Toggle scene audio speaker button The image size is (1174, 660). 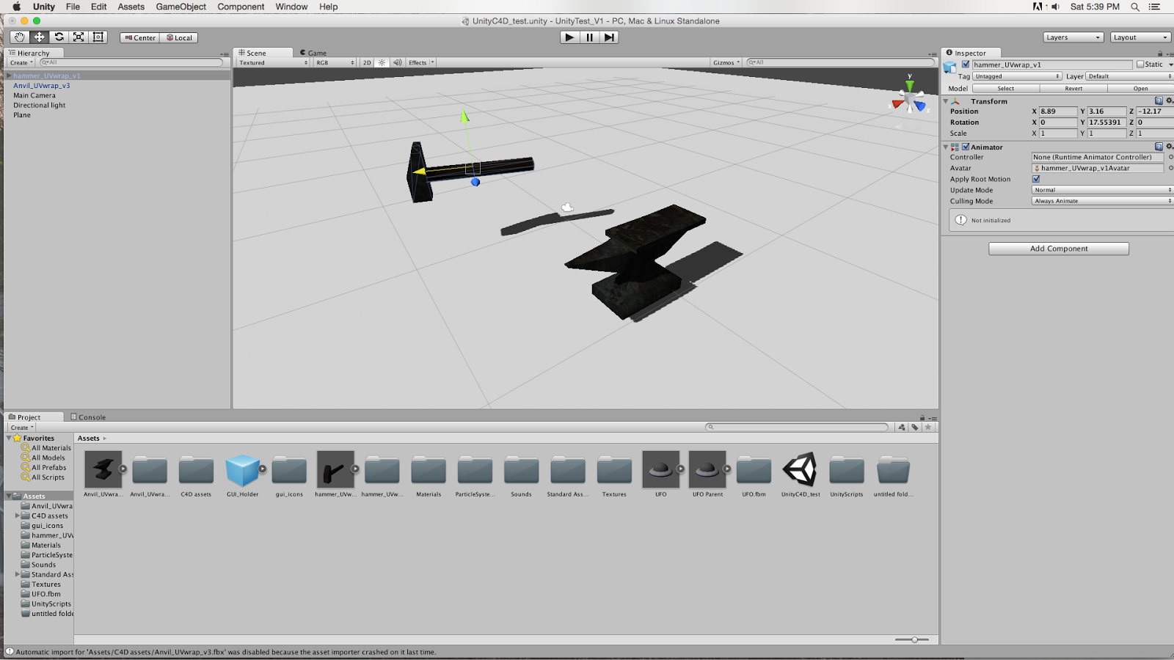click(x=397, y=63)
